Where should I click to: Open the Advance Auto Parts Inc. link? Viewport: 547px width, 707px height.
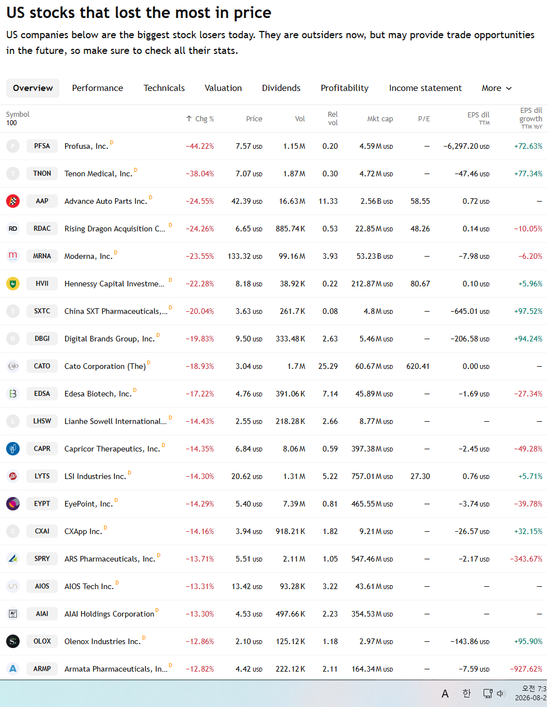(x=105, y=201)
